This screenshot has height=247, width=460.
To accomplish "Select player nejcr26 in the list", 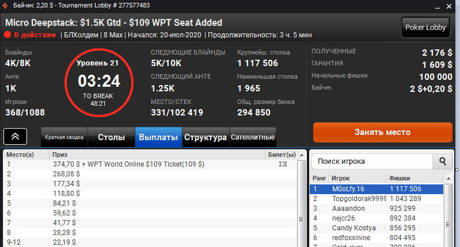I will click(x=377, y=218).
